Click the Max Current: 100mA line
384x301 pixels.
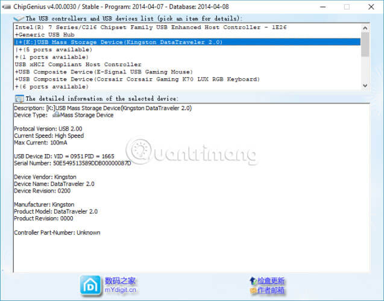[x=40, y=143]
